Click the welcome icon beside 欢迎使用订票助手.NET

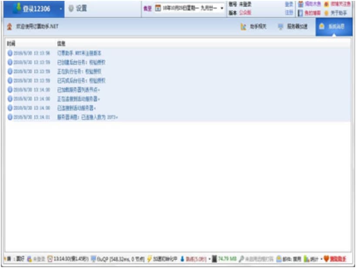click(9, 27)
